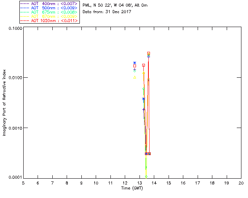Select the green diamond marker on the connected line near 0.006
This screenshot has height=198, width=248.
click(x=143, y=89)
